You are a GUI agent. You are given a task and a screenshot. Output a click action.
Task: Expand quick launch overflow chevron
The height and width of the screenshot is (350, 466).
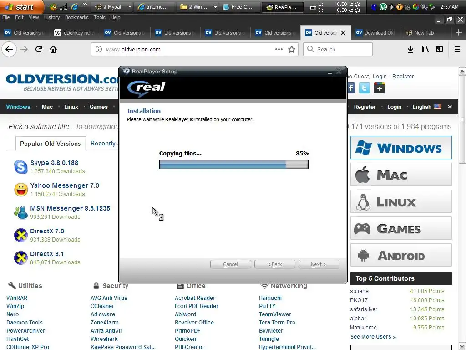click(x=85, y=5)
